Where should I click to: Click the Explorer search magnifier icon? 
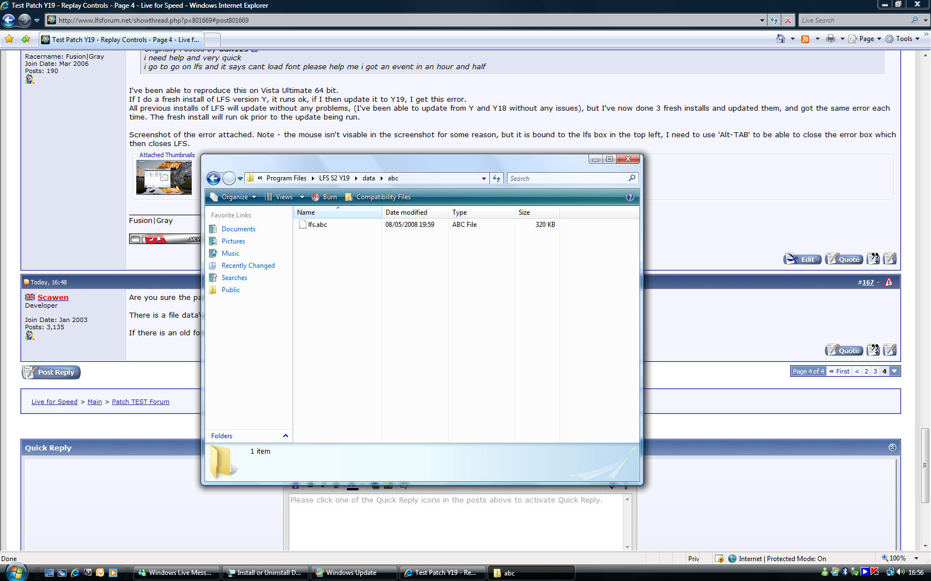pyautogui.click(x=632, y=178)
